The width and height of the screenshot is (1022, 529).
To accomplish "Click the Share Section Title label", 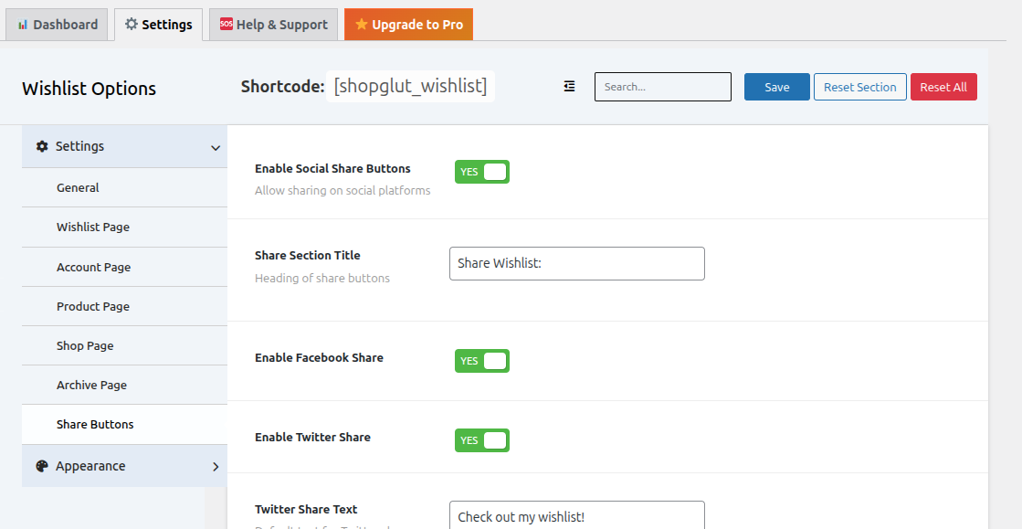I will point(308,255).
